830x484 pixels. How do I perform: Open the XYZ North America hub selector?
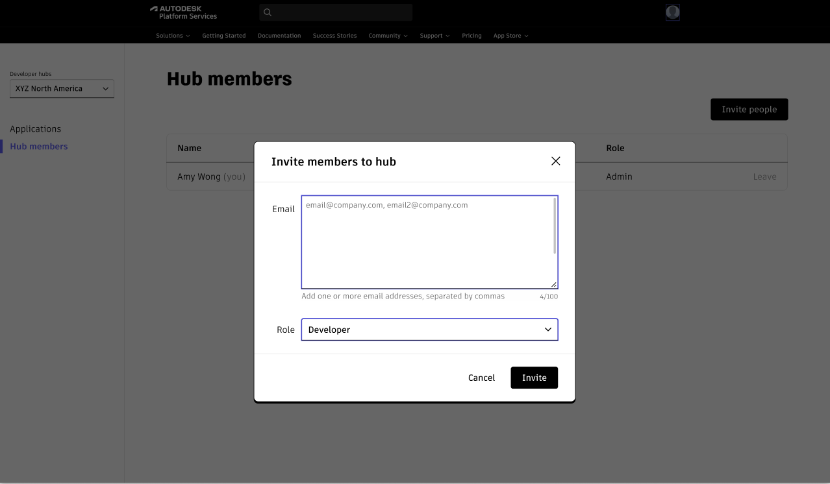coord(62,89)
